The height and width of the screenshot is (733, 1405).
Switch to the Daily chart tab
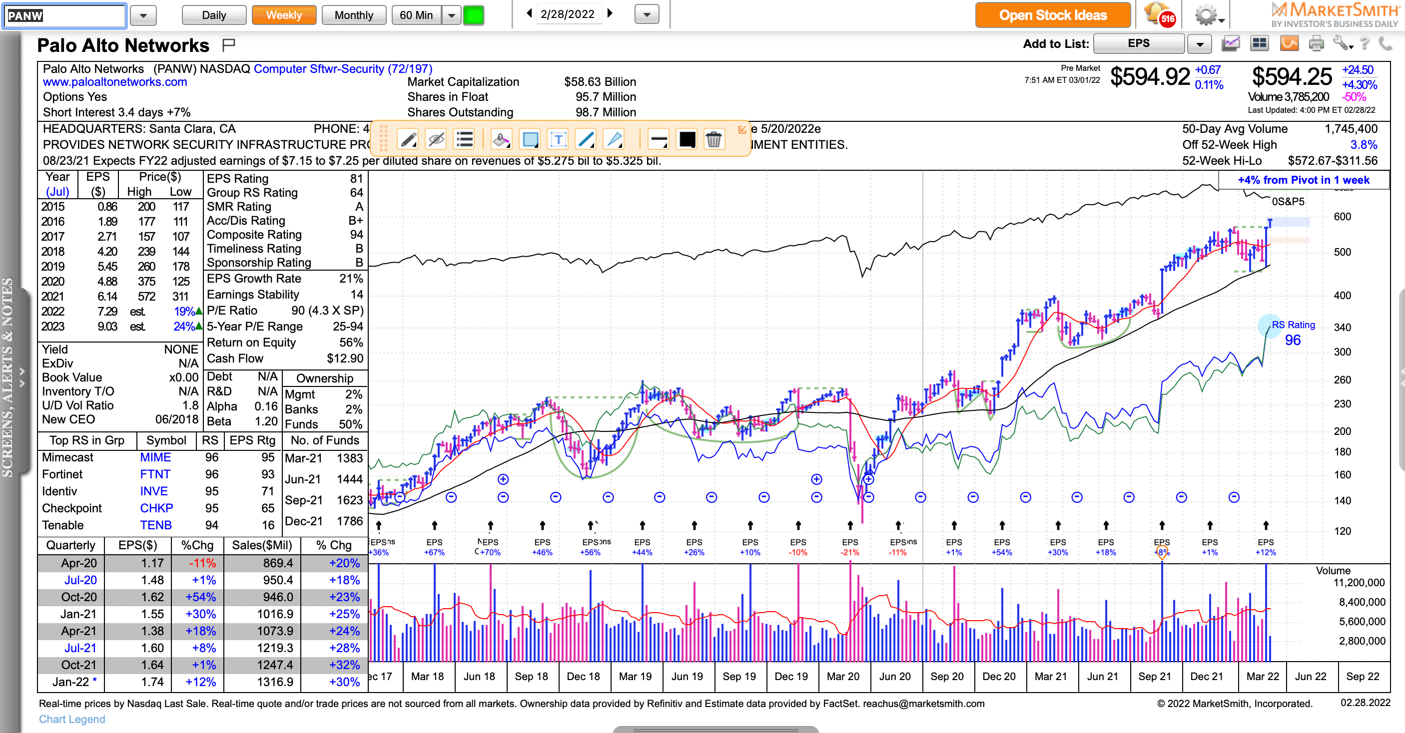coord(214,15)
